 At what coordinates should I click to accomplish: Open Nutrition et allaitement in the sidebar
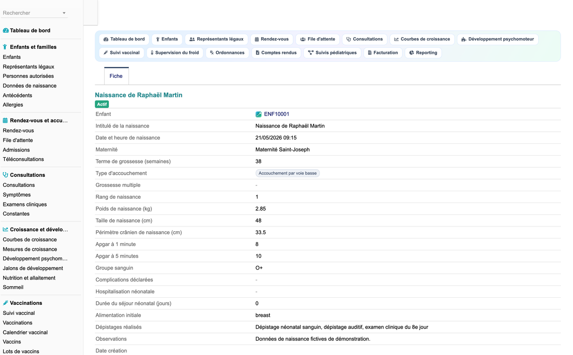(29, 278)
